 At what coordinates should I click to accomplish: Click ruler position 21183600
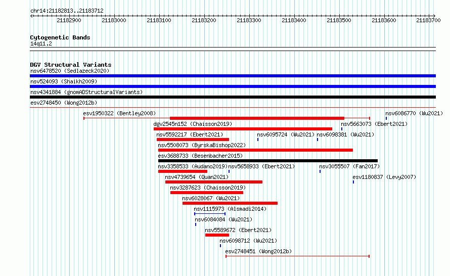[384, 20]
